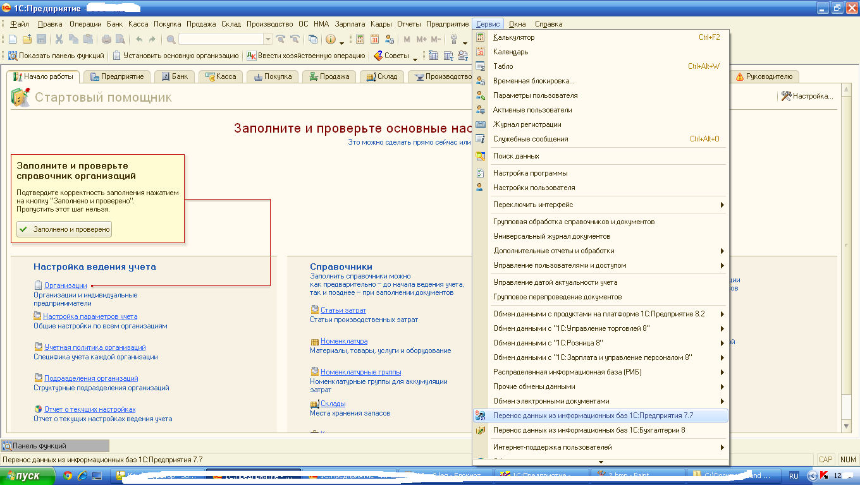Viewport: 860px width, 485px height.
Task: Click the Cut scissors toolbar icon
Action: (59, 39)
